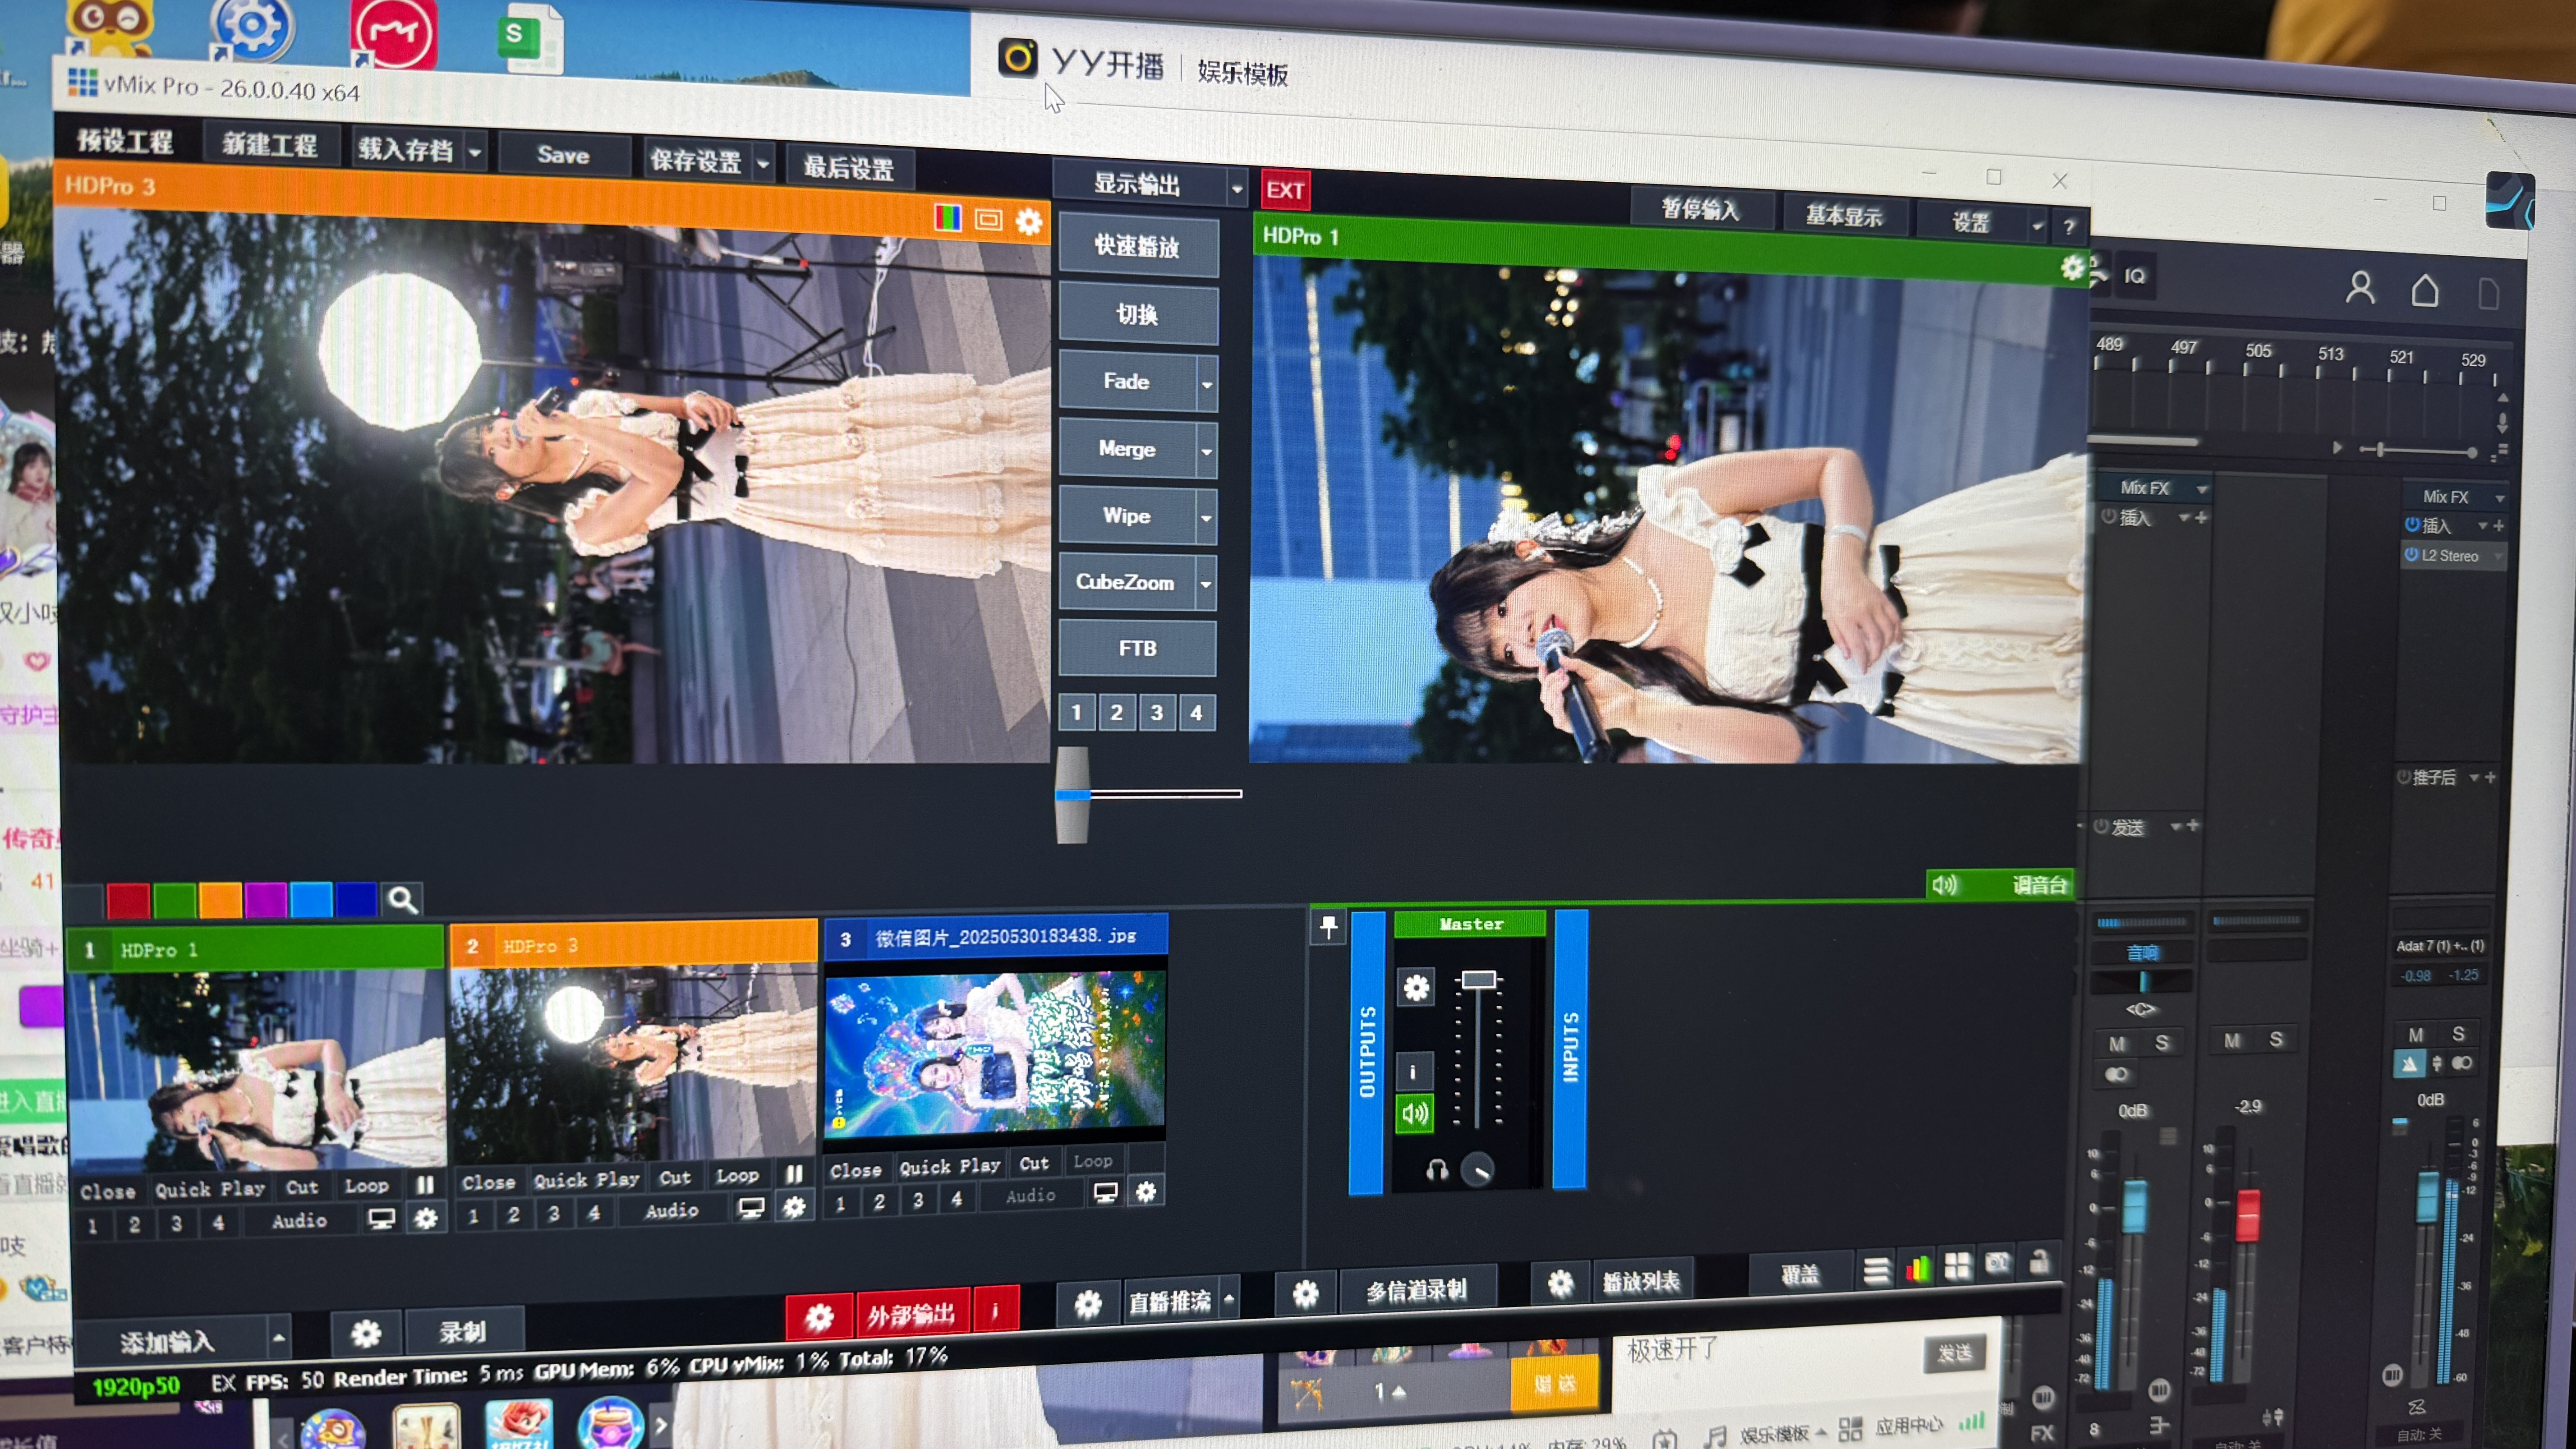This screenshot has width=2576, height=1449.
Task: Toggle the pause button on HDPro 3 input
Action: pos(795,1174)
